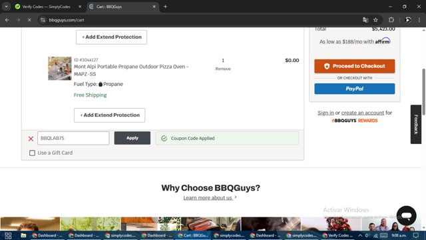Stop the page from loading
Viewport: 426px width, 240px height.
[29, 20]
